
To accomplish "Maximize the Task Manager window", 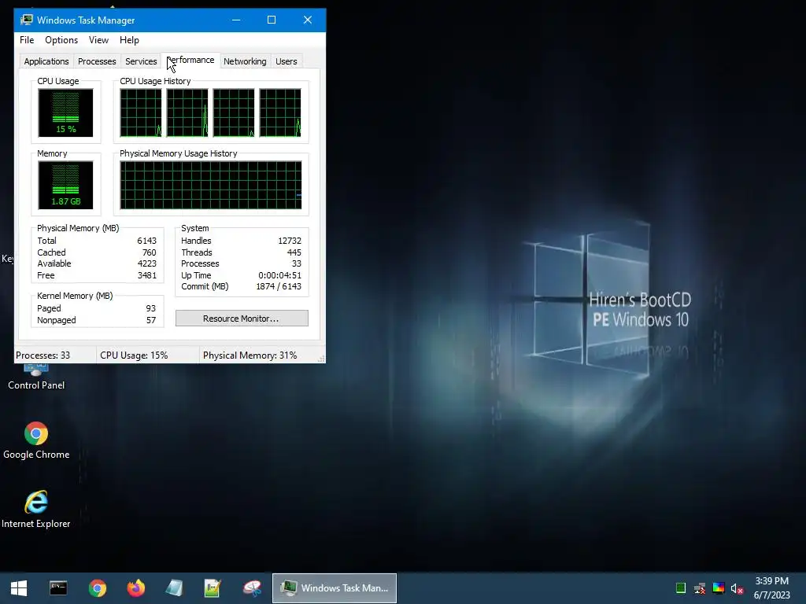I will pos(272,20).
